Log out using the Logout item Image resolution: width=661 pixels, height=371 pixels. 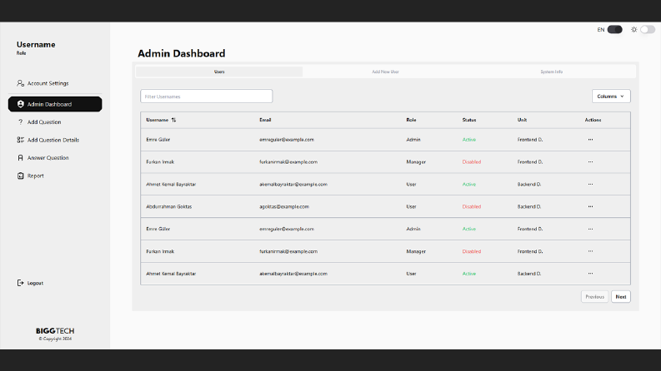[30, 283]
